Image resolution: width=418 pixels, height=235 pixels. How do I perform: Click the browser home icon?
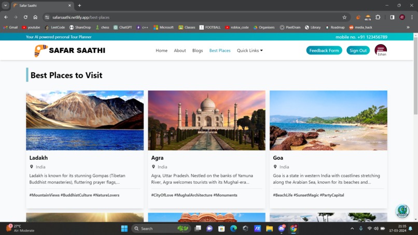point(35,17)
